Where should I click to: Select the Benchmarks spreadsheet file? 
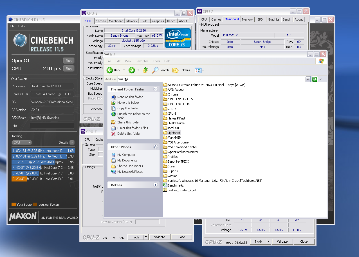174,185
